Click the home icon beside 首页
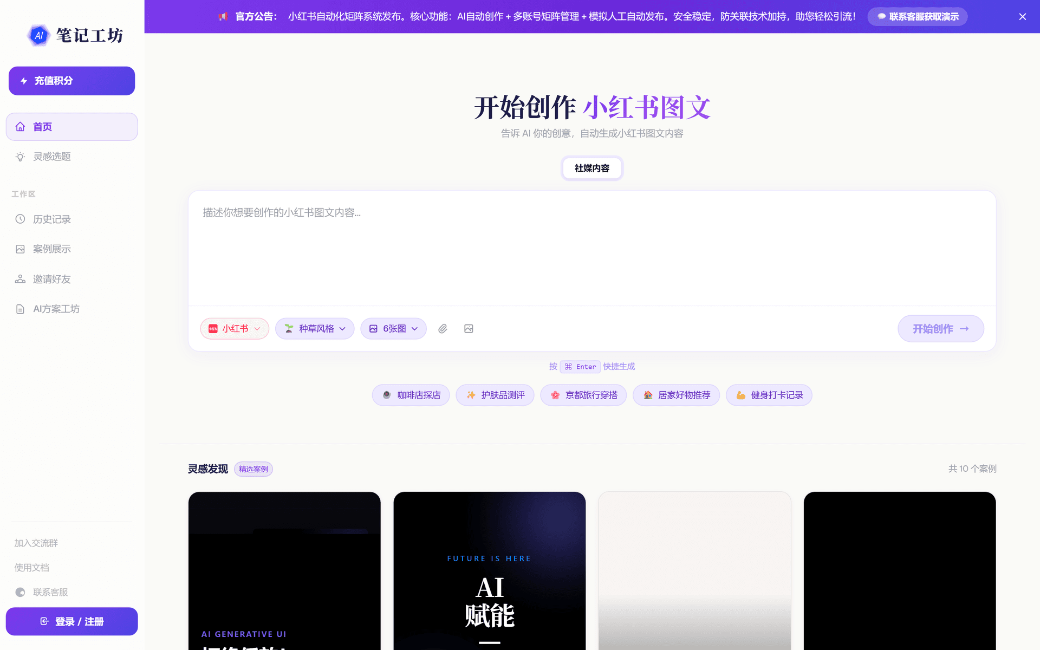 tap(20, 127)
